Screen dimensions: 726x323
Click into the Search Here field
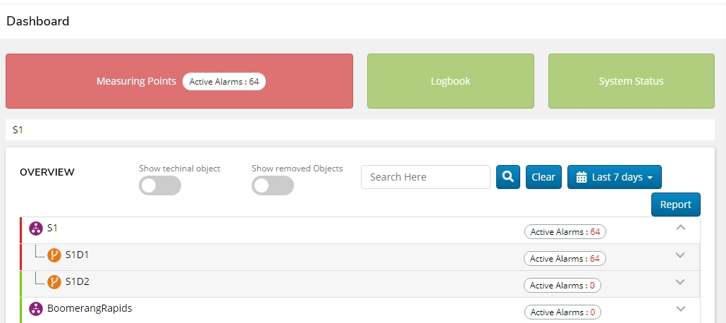click(425, 177)
